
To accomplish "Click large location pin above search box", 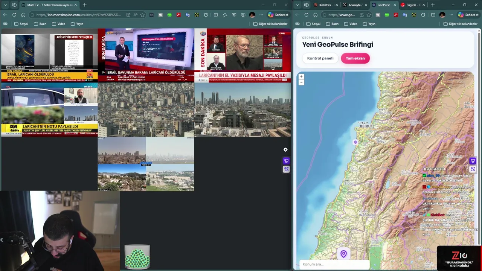I will pos(343,254).
